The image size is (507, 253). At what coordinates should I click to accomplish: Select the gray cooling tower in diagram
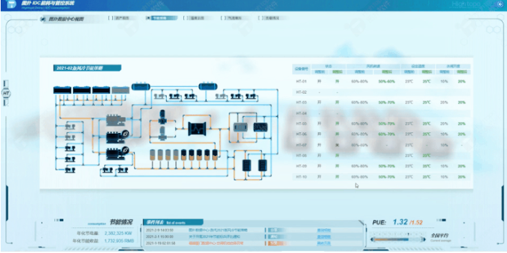121,90
